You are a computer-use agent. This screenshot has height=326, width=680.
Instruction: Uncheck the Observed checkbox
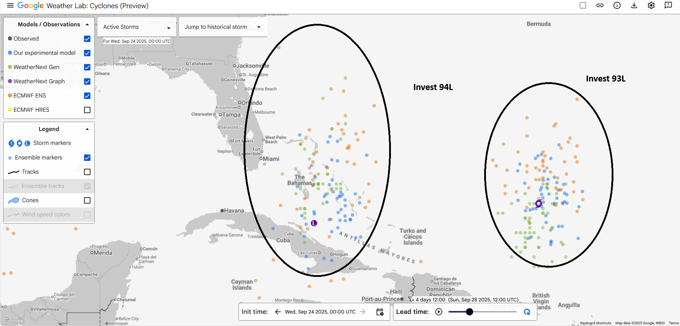(87, 39)
